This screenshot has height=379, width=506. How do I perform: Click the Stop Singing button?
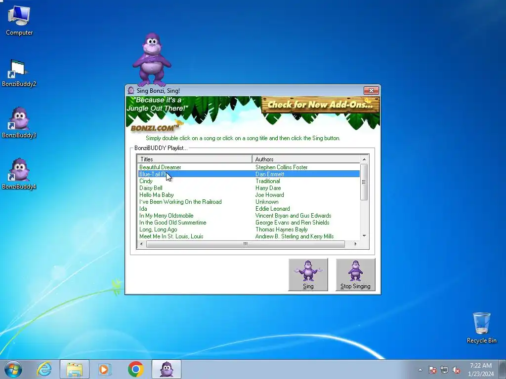pyautogui.click(x=355, y=274)
